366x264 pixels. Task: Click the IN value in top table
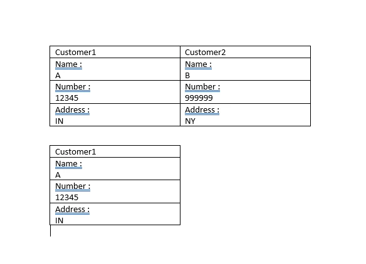coord(59,121)
